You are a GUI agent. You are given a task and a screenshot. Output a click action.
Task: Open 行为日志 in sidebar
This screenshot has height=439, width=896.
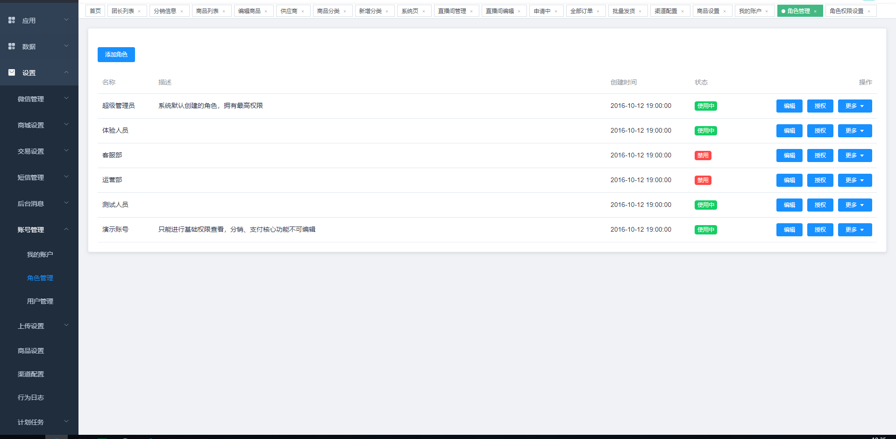[31, 397]
